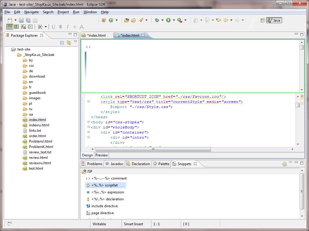Viewport: 309px width, 231px height.
Task: Open the Run button dropdown arrow
Action: [x=174, y=20]
